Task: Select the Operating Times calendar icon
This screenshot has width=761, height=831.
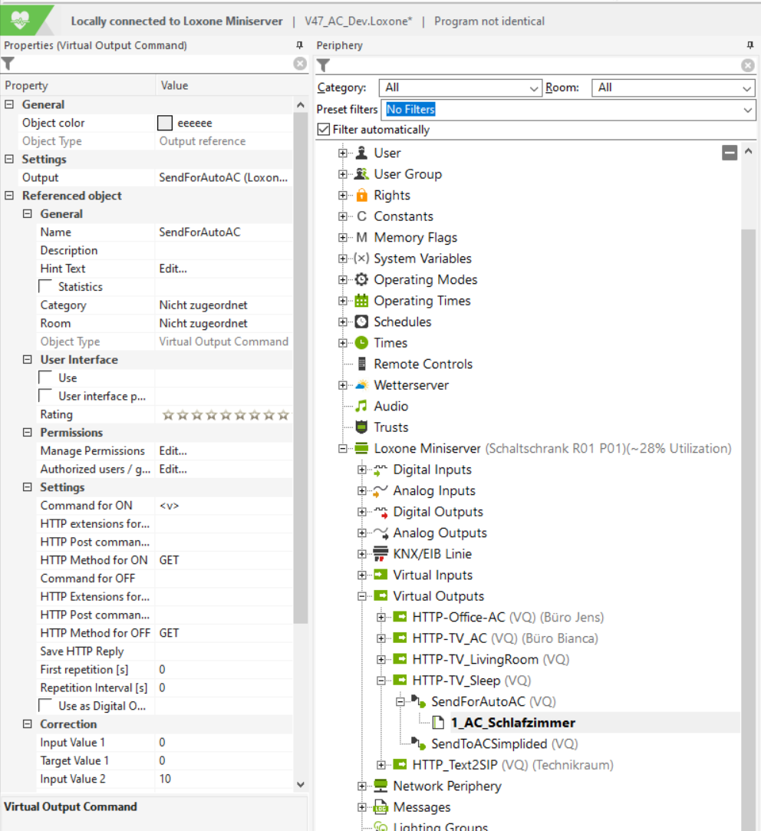Action: pyautogui.click(x=361, y=301)
